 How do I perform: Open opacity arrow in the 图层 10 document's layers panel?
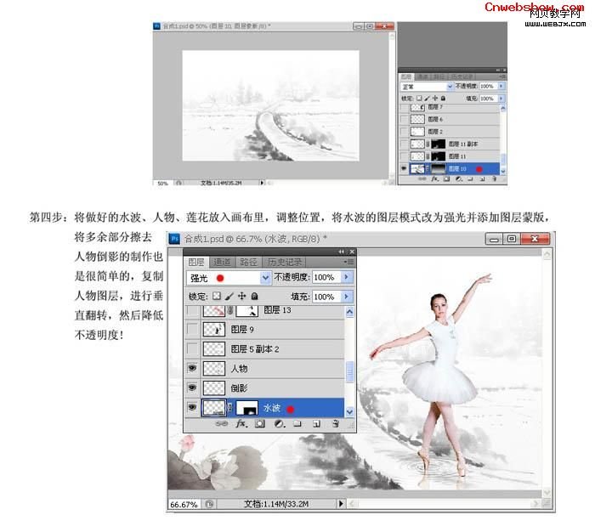tap(501, 86)
